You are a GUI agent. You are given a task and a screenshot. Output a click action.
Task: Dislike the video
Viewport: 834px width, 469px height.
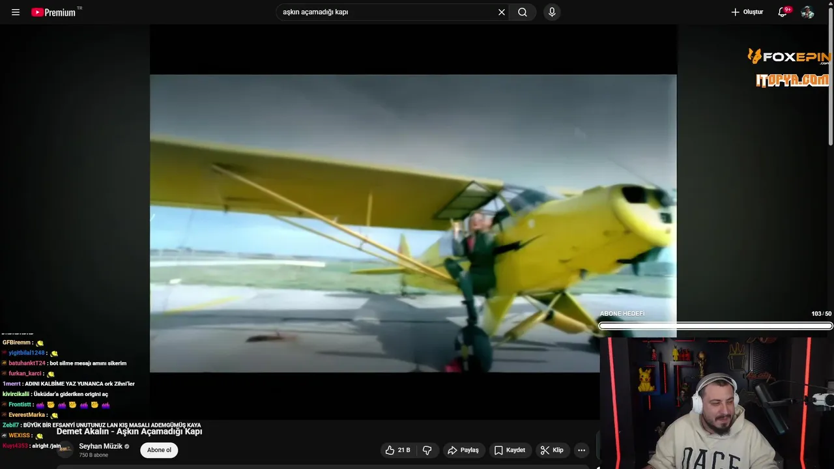(427, 450)
